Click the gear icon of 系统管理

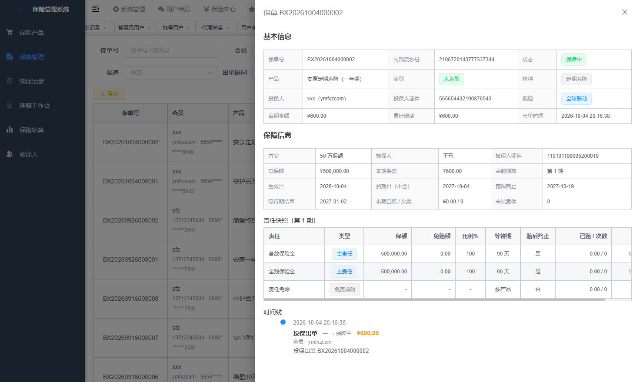116,9
